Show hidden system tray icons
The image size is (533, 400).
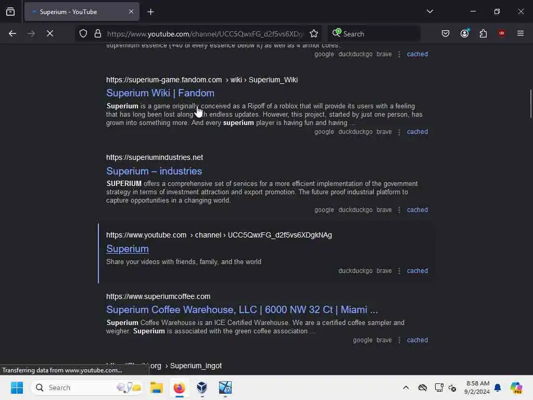[x=406, y=387]
